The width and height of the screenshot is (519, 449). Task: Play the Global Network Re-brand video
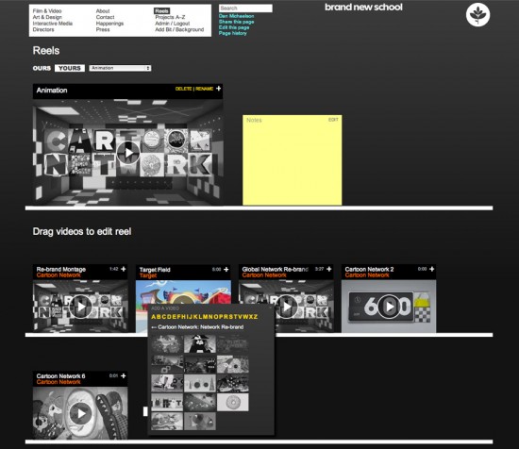tap(287, 307)
